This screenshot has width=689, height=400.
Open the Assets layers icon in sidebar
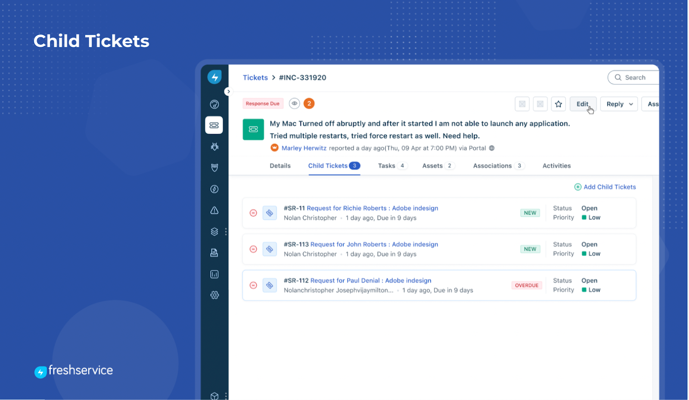(x=214, y=232)
